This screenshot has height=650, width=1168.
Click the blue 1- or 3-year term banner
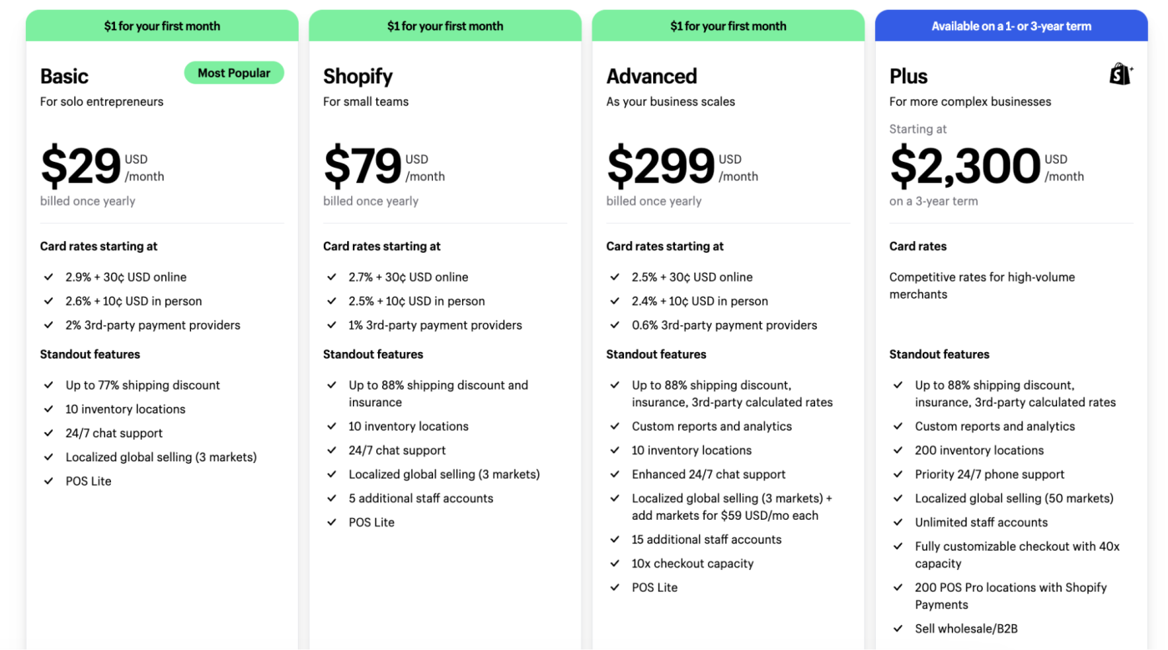point(1011,26)
